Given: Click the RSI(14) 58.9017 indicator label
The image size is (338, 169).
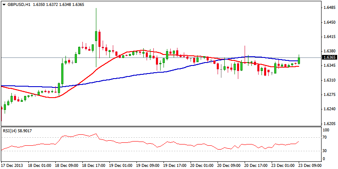Looking at the screenshot, I should coord(17,131).
